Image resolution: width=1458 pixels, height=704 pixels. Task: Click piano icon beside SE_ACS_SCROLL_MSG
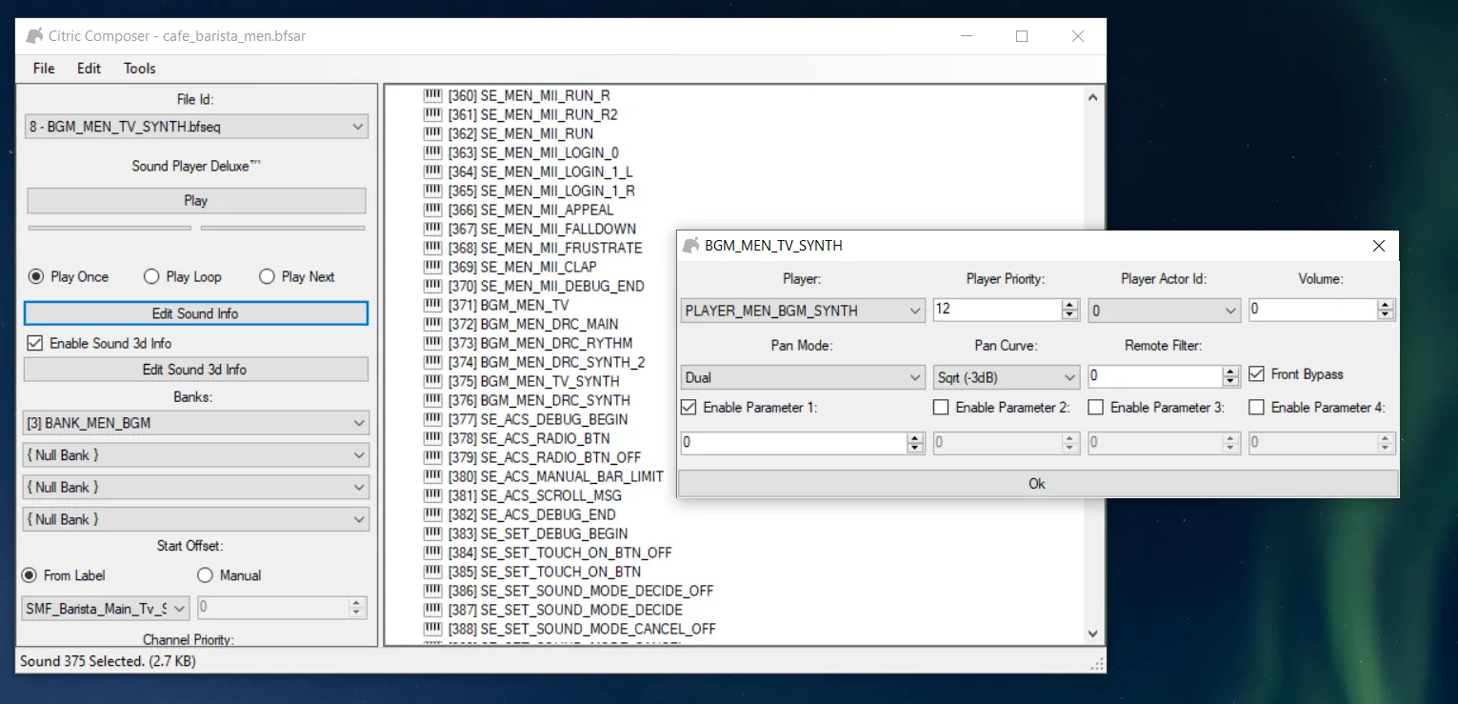click(x=433, y=495)
